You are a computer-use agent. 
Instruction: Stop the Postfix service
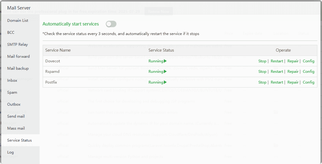(x=262, y=82)
